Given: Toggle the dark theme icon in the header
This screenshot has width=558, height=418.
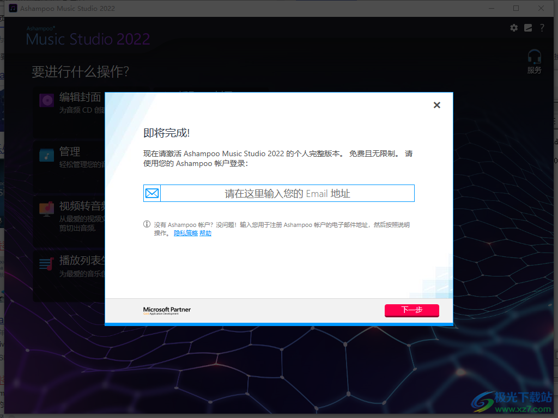Looking at the screenshot, I should [527, 28].
